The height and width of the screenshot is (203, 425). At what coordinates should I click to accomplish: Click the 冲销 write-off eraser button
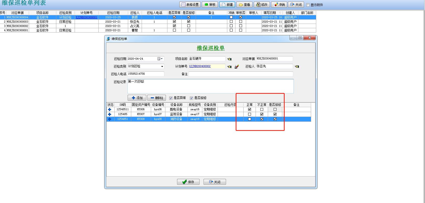[x=279, y=5]
